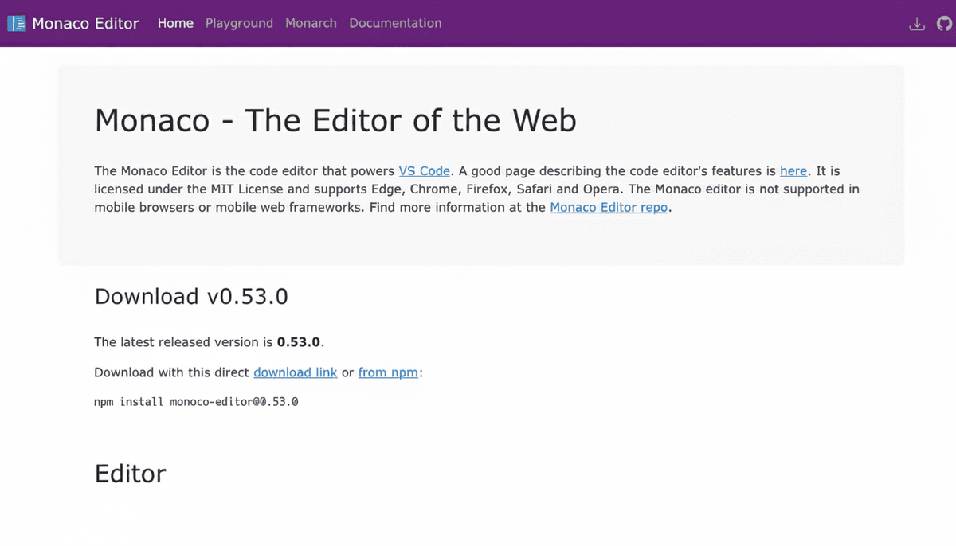Screen dimensions: 956x546
Task: Follow the VS Code link
Action: pyautogui.click(x=424, y=170)
